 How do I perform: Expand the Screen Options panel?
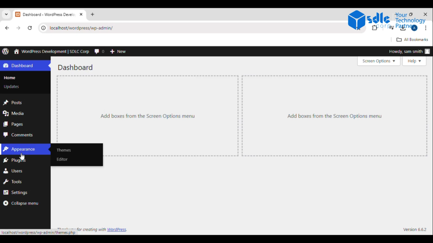tap(379, 61)
